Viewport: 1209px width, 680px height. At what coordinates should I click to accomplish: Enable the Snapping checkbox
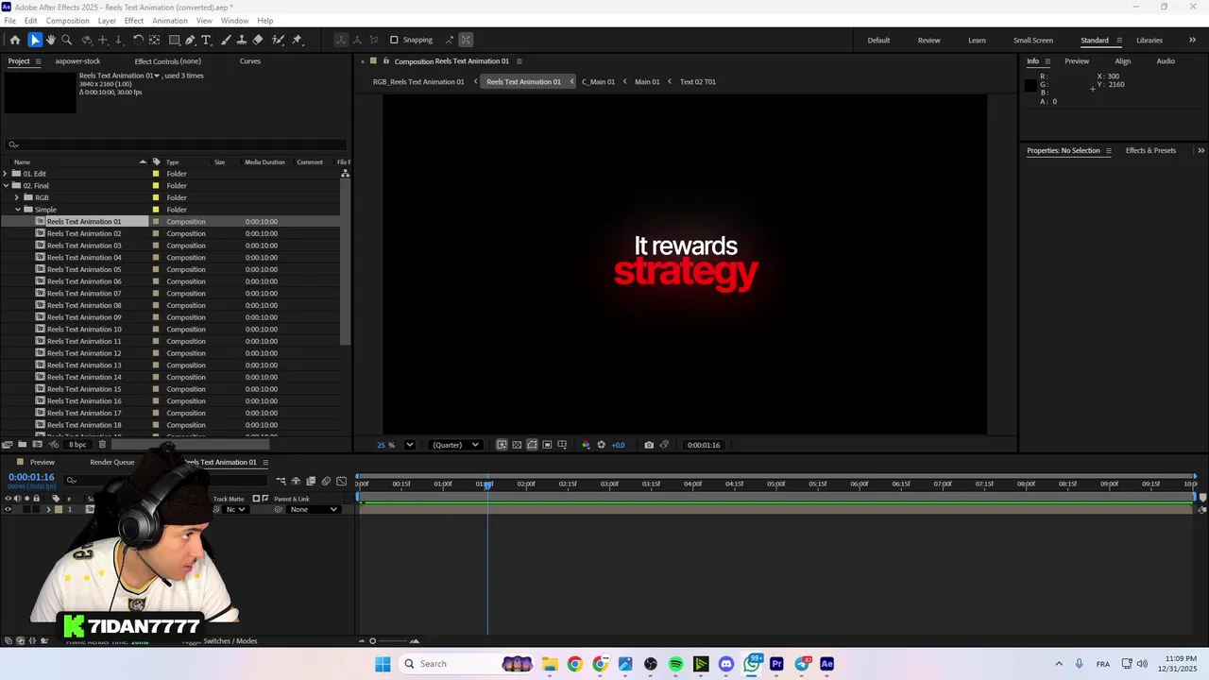click(394, 40)
